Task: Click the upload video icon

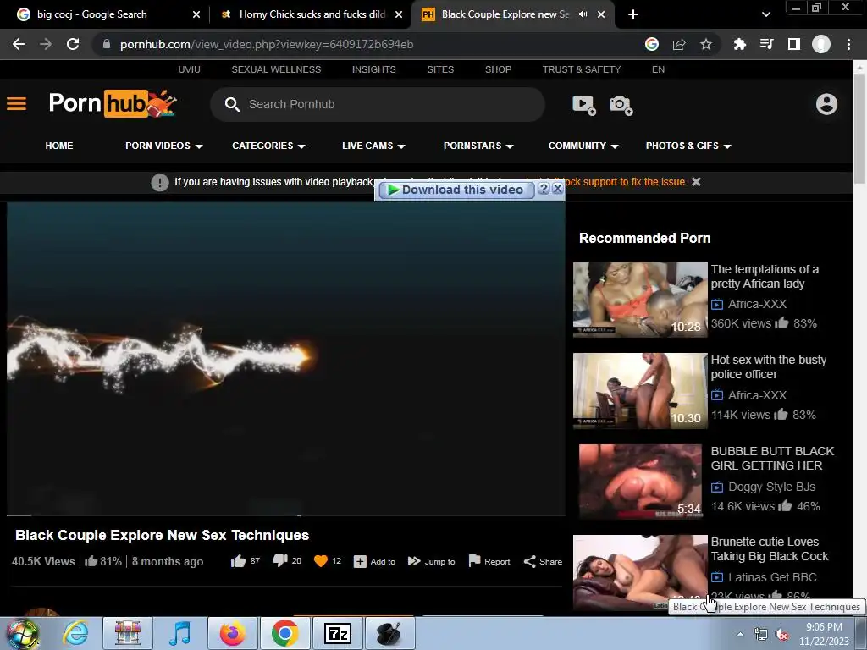Action: [x=584, y=104]
